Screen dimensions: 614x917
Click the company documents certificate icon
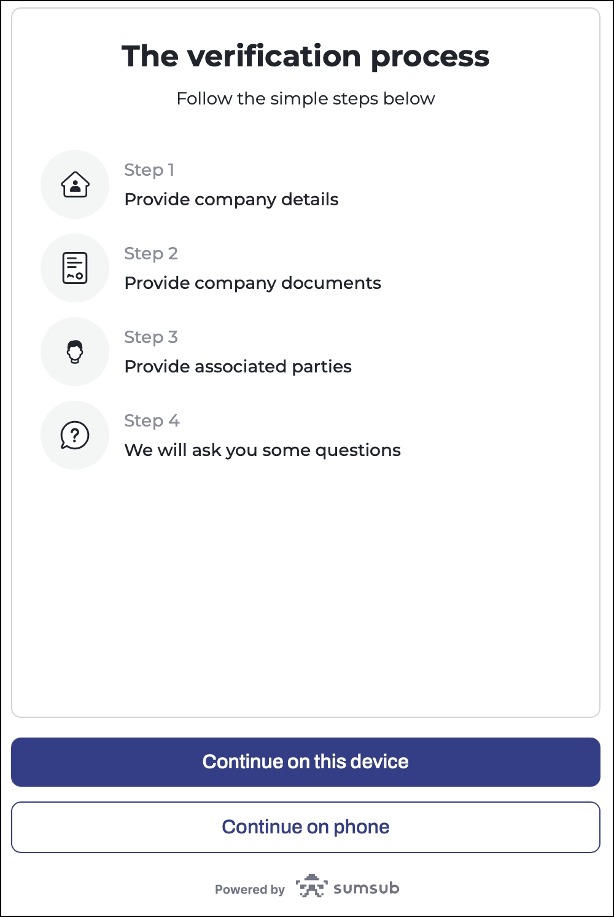pos(75,268)
